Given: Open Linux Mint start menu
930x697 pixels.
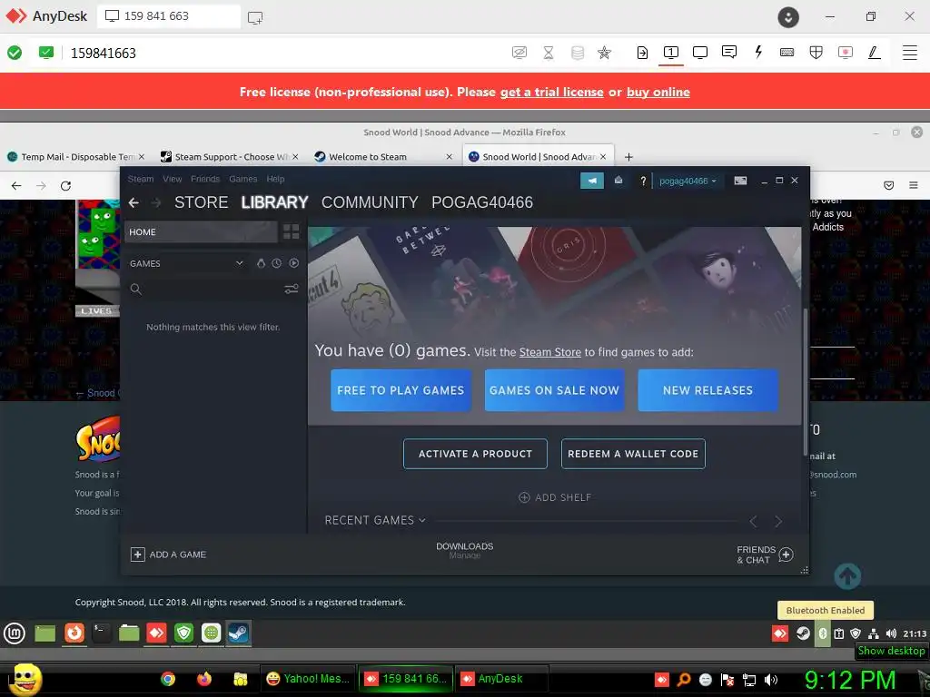Looking at the screenshot, I should click(x=15, y=633).
